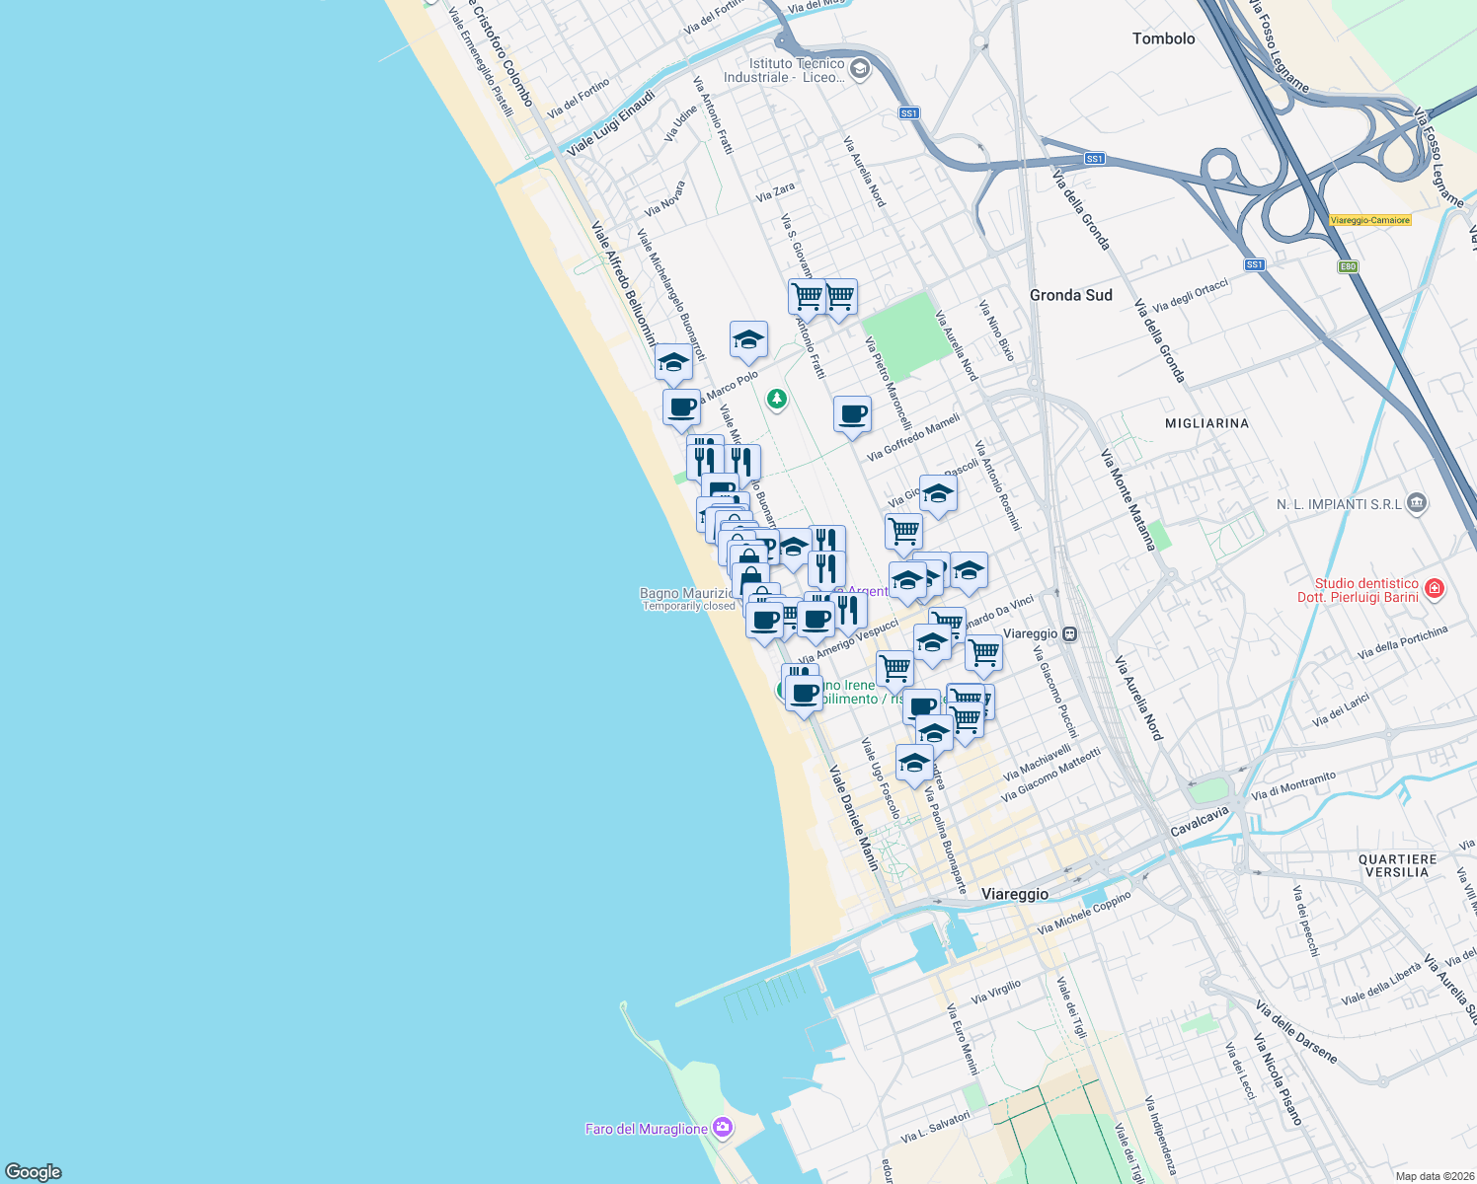Click the cafe marker near Via Goffredo Mameli

click(x=852, y=414)
